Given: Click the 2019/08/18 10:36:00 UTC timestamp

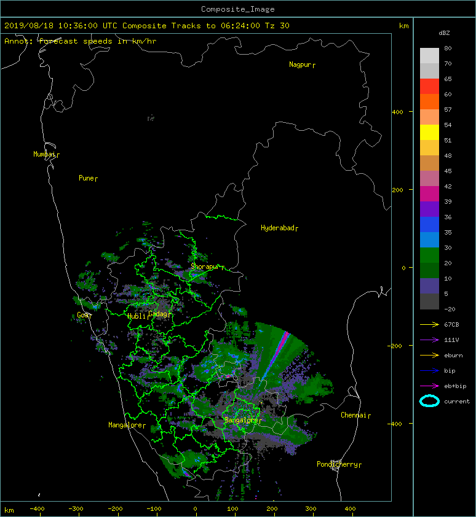Looking at the screenshot, I should tap(61, 26).
